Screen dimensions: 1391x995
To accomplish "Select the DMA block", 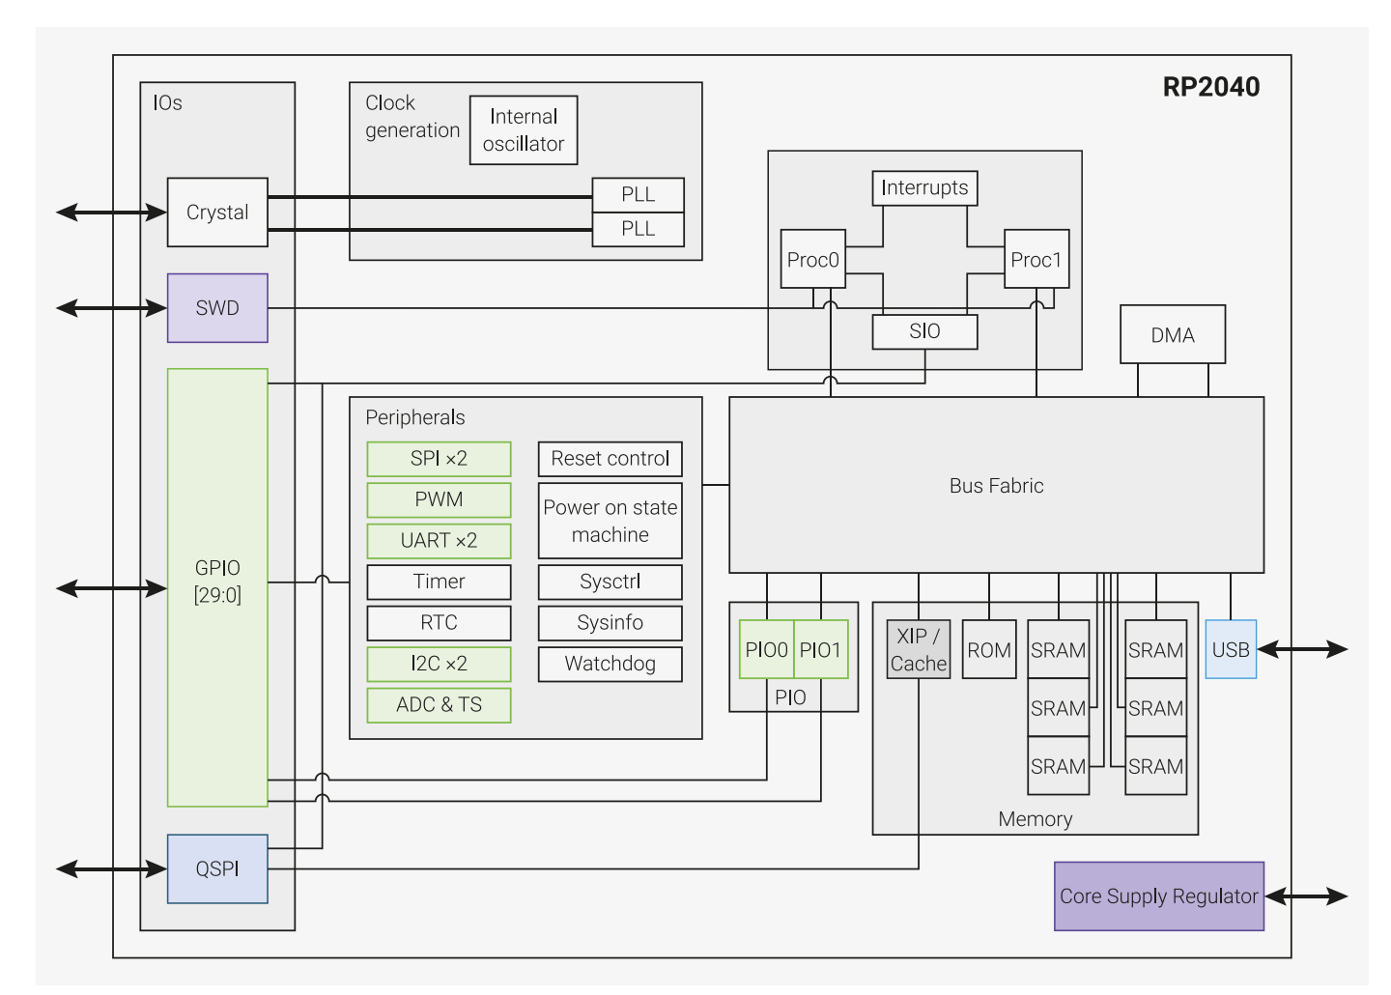I will pyautogui.click(x=1173, y=335).
